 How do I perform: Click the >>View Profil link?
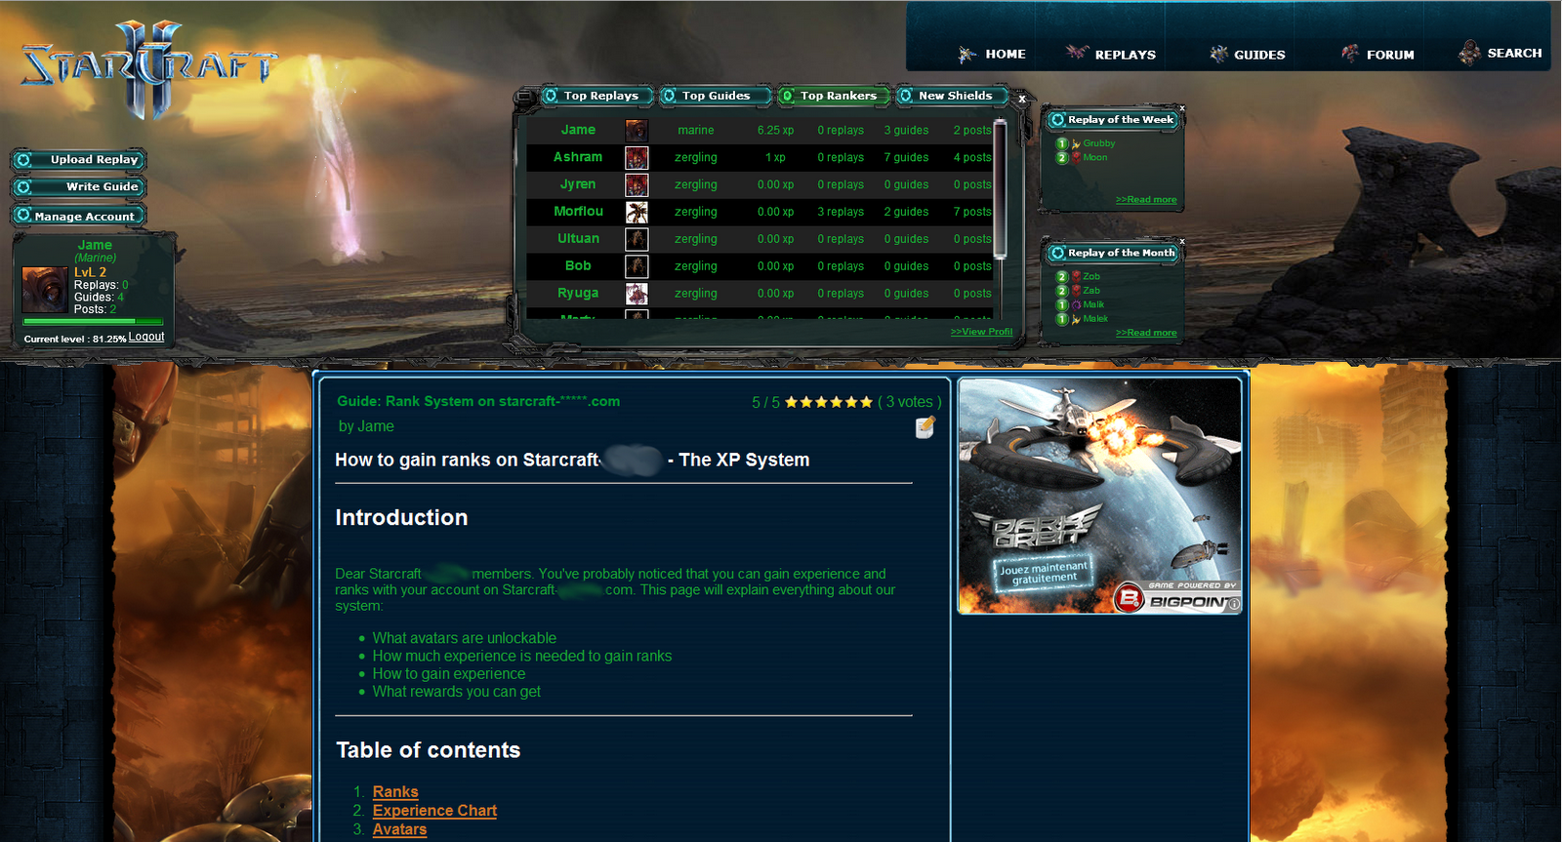pyautogui.click(x=981, y=332)
